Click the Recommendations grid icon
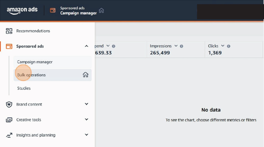 [x=9, y=31]
